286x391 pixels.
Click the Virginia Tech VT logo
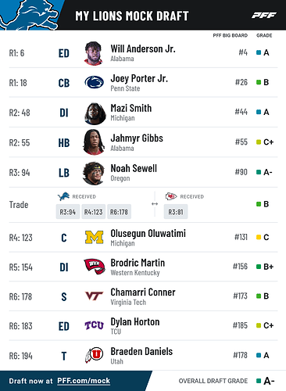(x=94, y=296)
